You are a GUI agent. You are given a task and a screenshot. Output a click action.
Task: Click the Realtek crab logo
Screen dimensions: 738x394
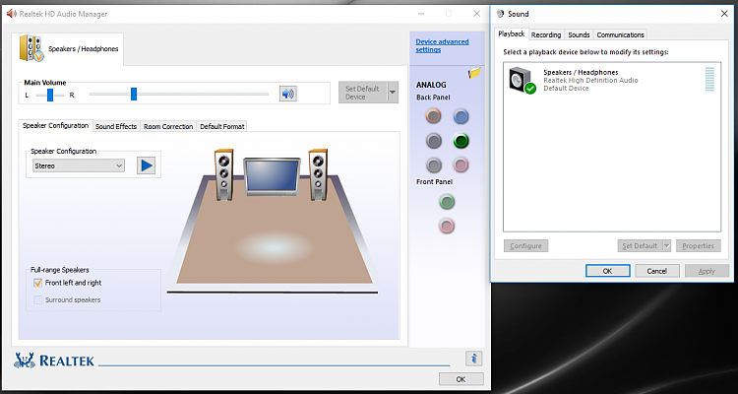pyautogui.click(x=24, y=361)
